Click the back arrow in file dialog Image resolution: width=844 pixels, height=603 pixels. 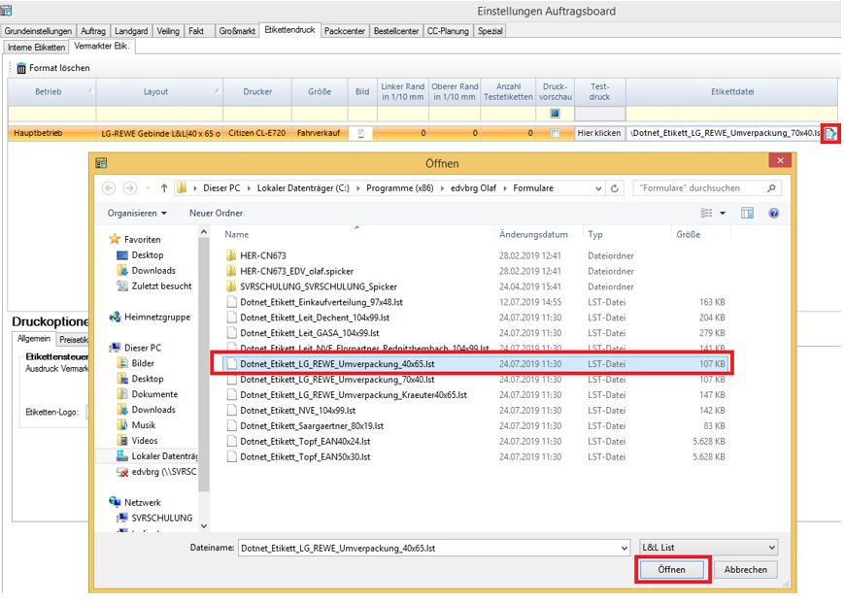tap(108, 188)
